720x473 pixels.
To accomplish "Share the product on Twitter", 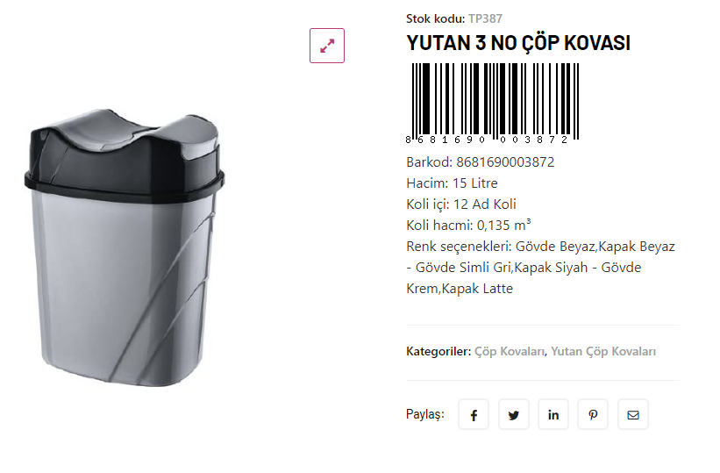I will pos(513,414).
